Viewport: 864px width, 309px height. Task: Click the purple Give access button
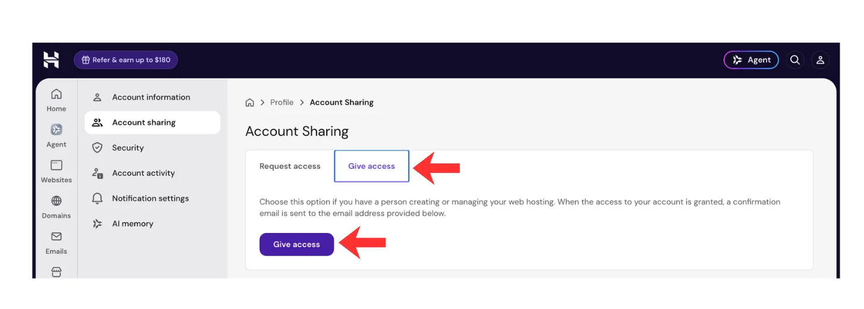(297, 244)
